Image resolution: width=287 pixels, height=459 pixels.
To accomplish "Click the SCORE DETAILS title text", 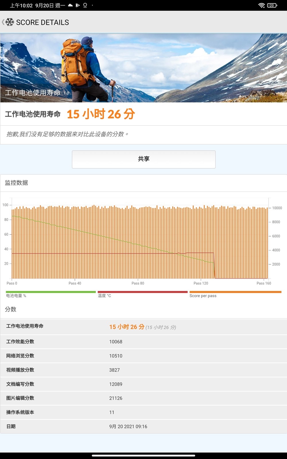I will click(x=42, y=22).
